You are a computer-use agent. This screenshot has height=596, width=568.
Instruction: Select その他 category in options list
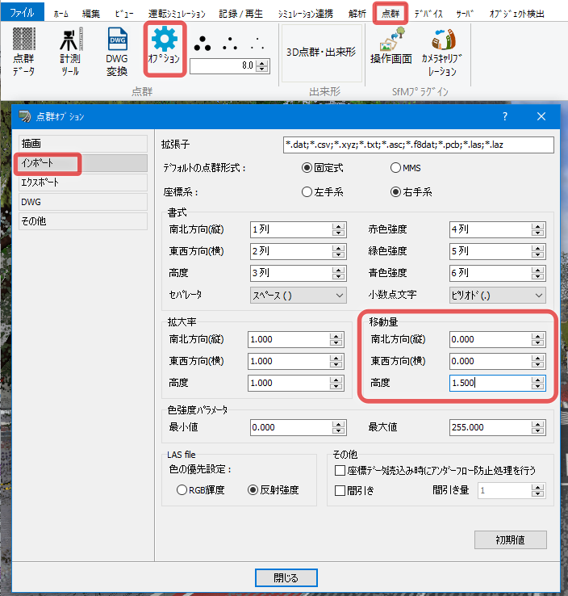[x=83, y=221]
